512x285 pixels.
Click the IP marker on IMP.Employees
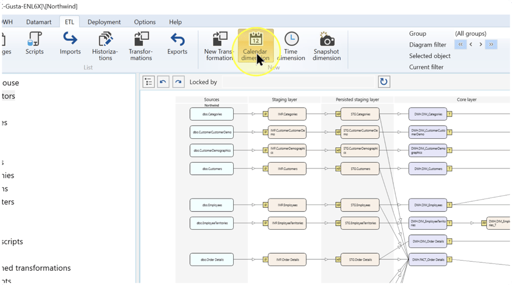point(265,205)
